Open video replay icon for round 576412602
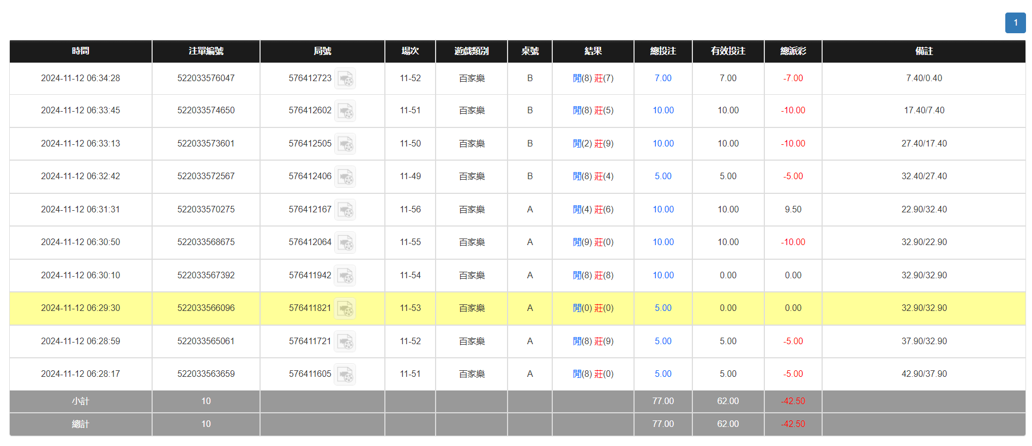Image resolution: width=1032 pixels, height=446 pixels. coord(345,111)
